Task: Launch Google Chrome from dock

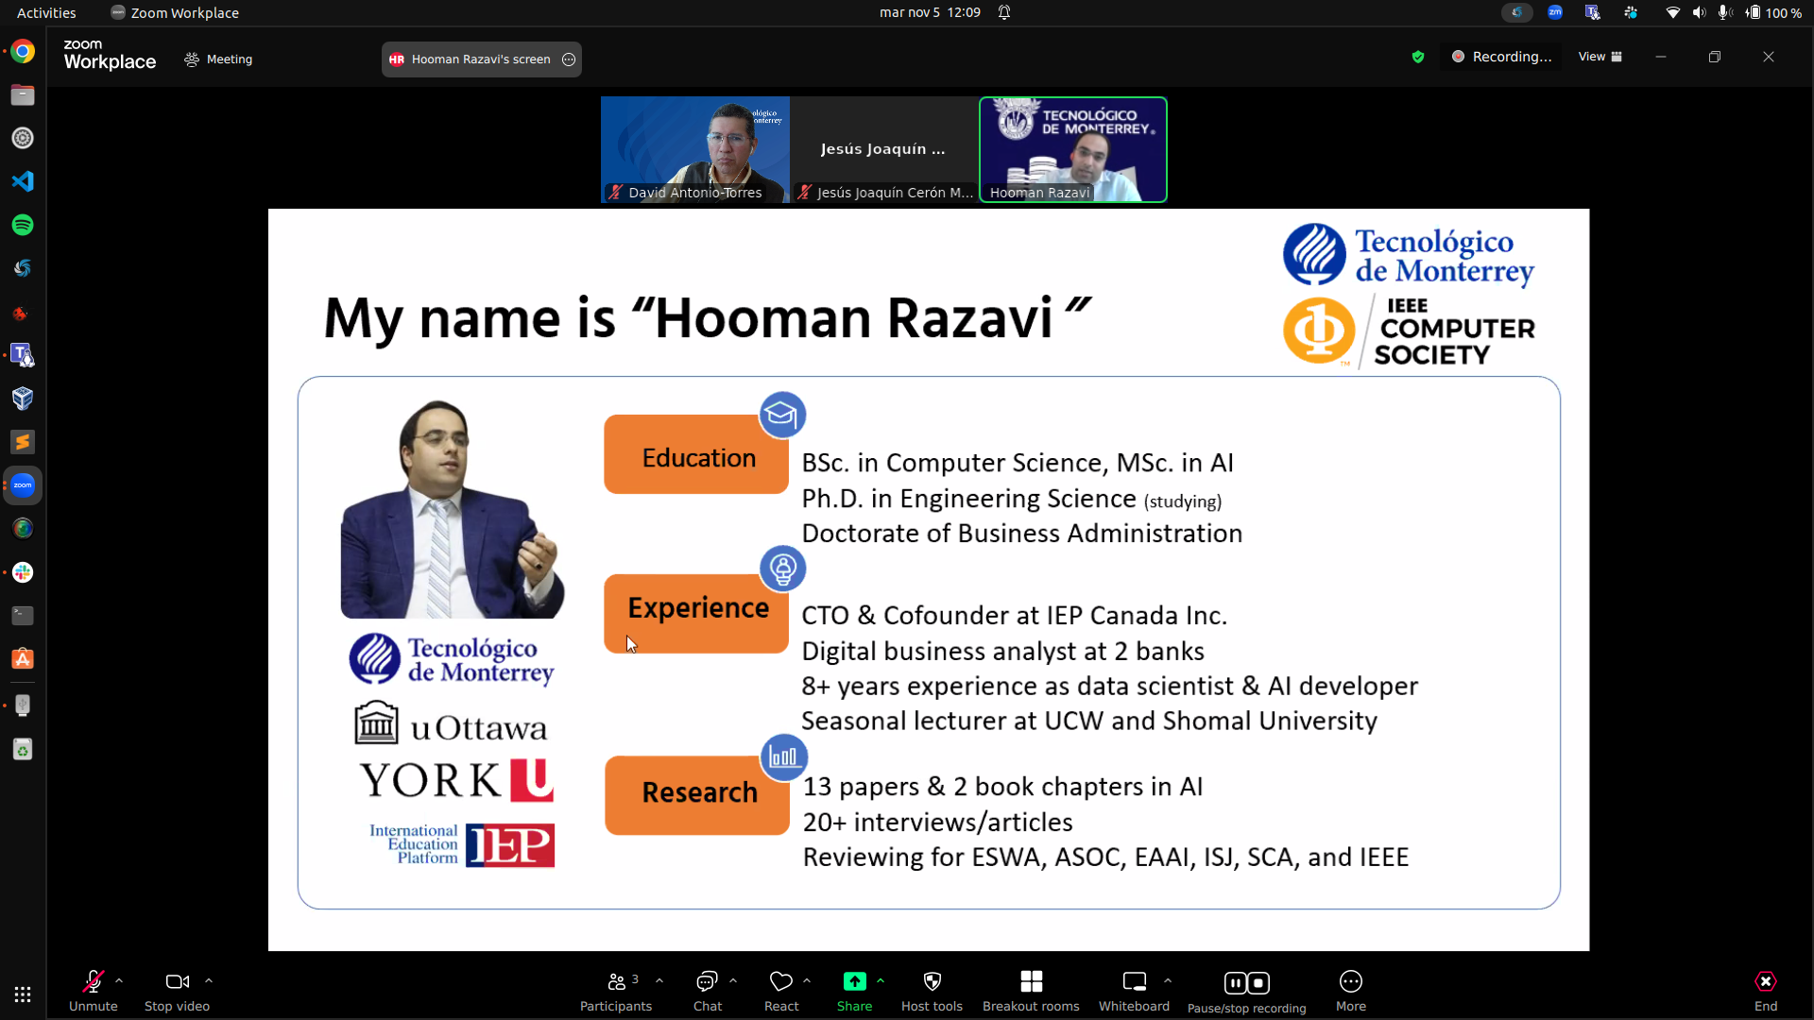Action: point(23,51)
